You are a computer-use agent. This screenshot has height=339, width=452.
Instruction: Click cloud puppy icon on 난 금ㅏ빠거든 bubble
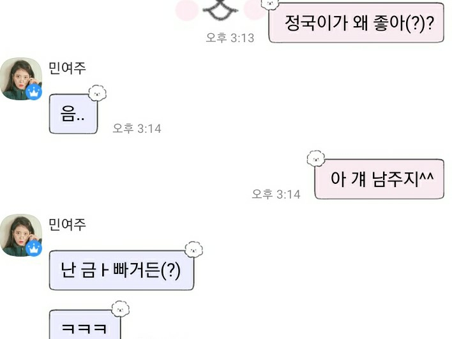tap(193, 250)
